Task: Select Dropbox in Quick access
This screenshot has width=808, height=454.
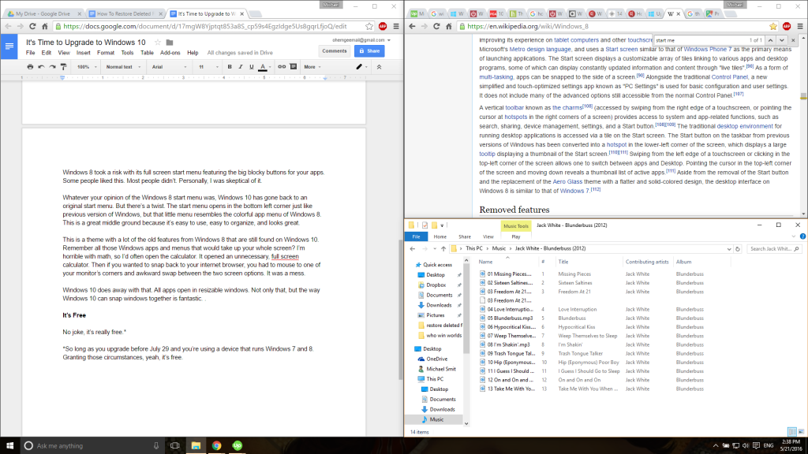Action: click(436, 285)
